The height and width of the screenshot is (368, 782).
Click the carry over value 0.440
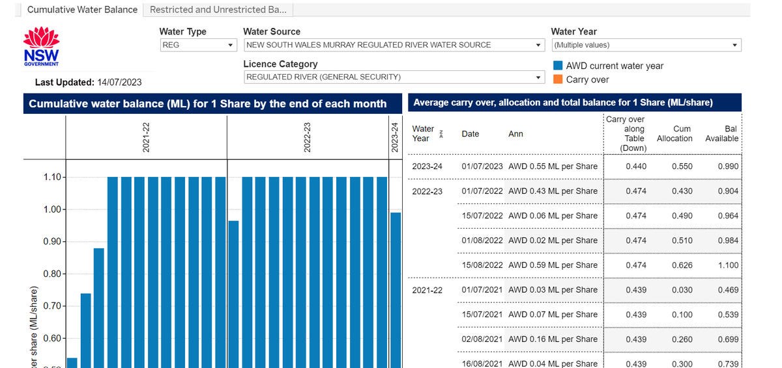pyautogui.click(x=636, y=166)
